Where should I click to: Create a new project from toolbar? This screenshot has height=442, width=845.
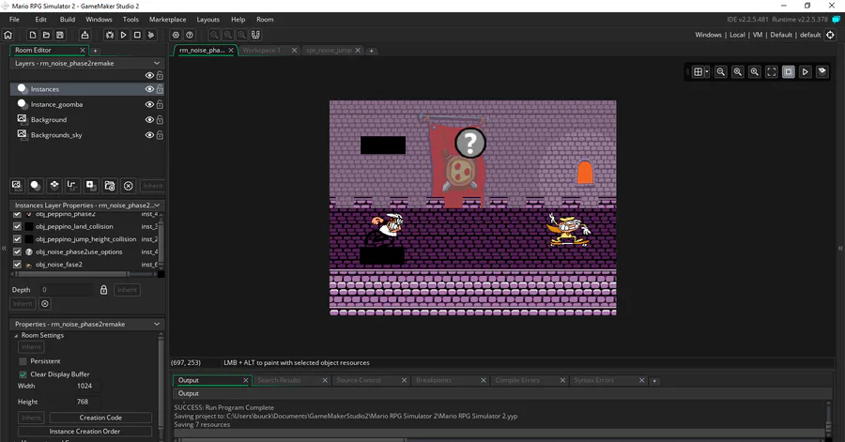point(32,35)
